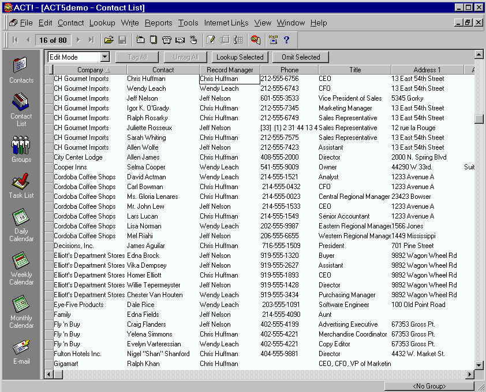Viewport: 486px width, 392px height.
Task: Click the Address 1 column header
Action: [x=427, y=70]
